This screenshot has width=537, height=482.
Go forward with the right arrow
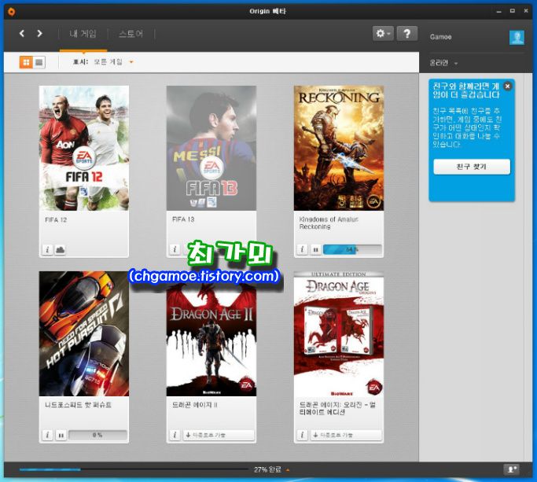tap(40, 33)
